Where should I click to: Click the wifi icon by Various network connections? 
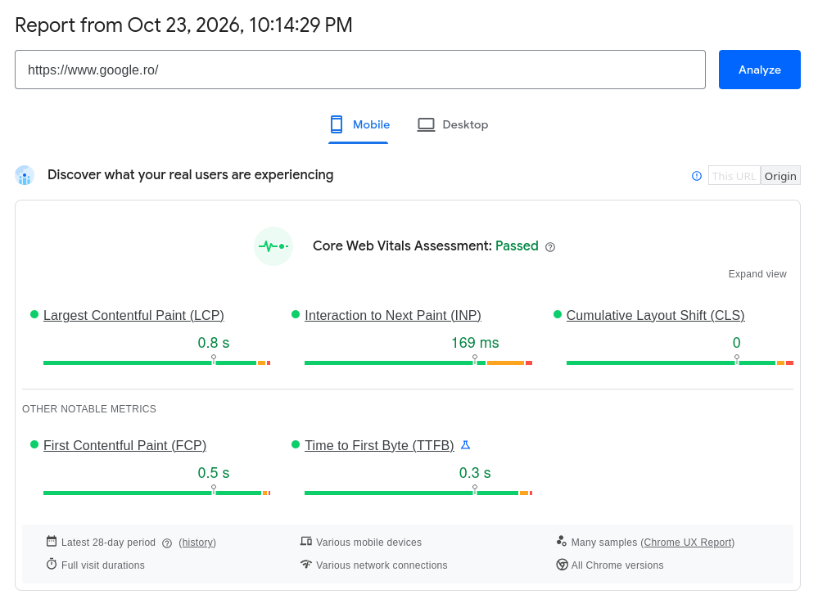click(x=306, y=564)
